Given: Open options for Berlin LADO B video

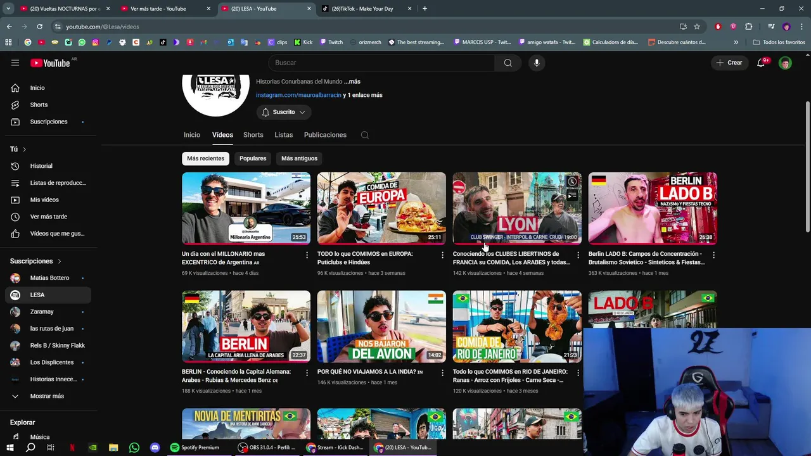Looking at the screenshot, I should tap(713, 255).
